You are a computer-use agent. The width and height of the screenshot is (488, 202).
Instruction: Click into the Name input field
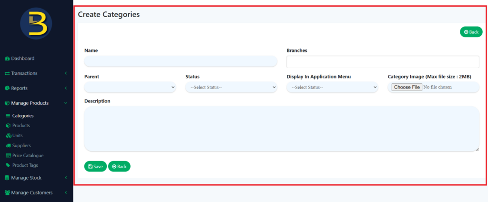click(x=181, y=61)
